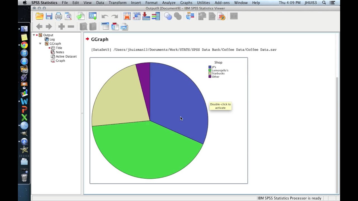Open the Utilities menu

tap(203, 3)
